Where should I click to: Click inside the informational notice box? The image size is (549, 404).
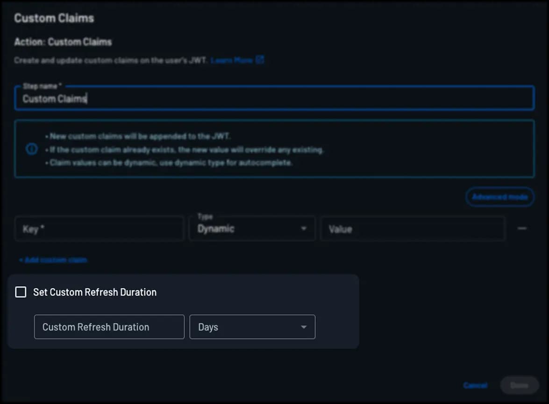click(x=275, y=149)
